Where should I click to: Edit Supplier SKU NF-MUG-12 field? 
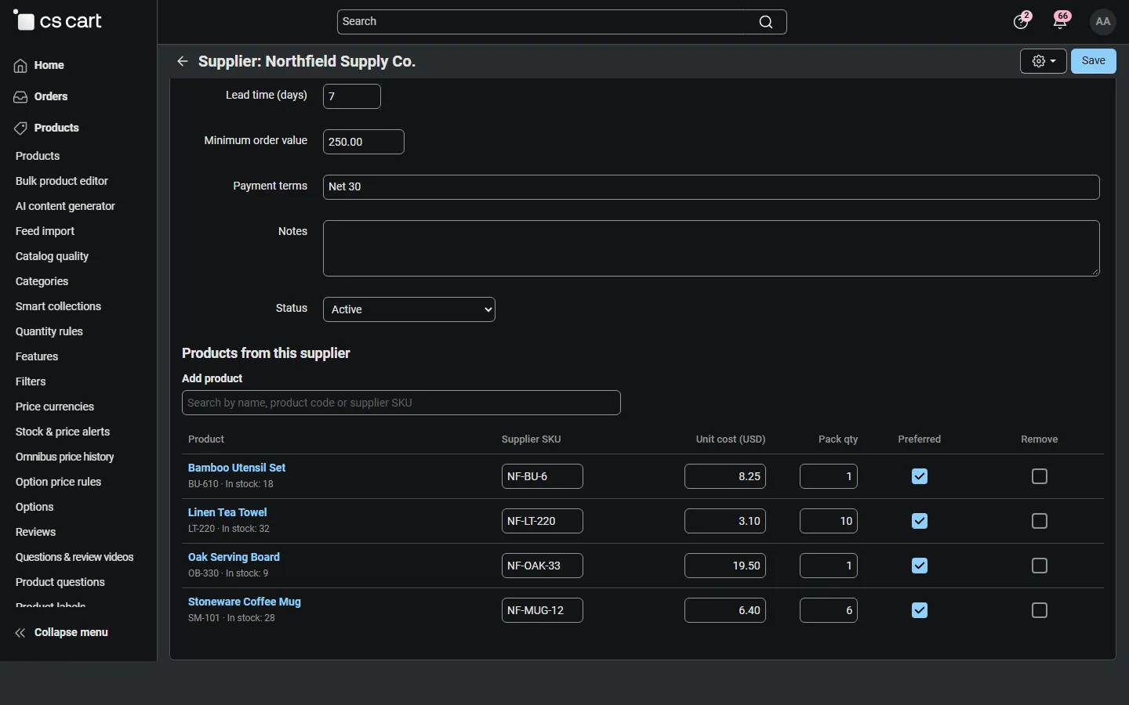tap(543, 610)
